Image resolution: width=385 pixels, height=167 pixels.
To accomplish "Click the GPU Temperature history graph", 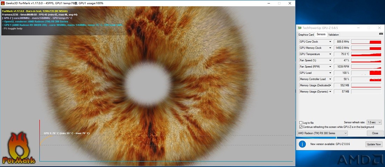I will pos(366,54).
